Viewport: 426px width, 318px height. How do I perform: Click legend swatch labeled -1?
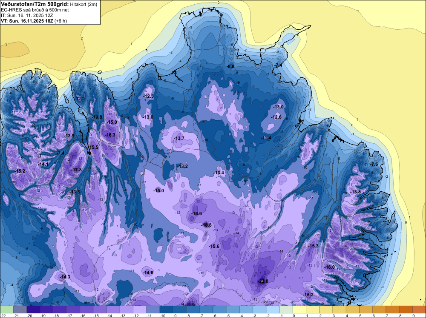point(286,309)
